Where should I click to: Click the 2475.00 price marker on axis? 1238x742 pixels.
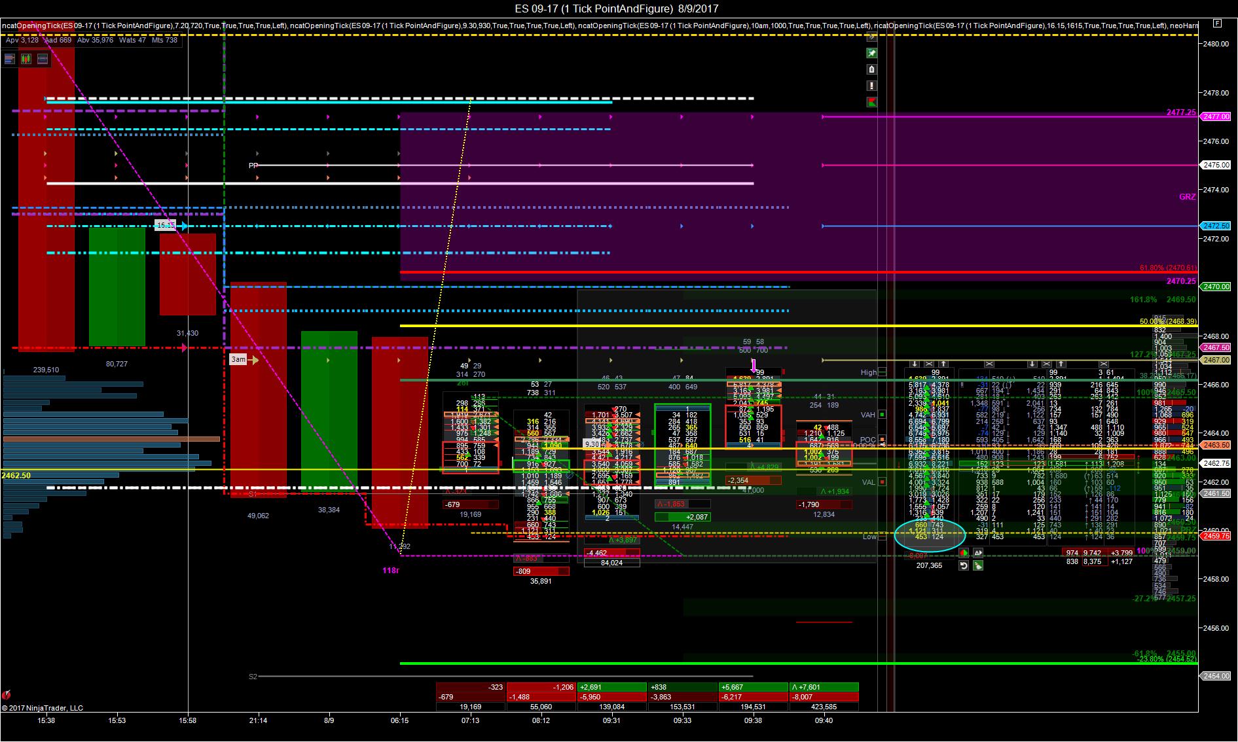pyautogui.click(x=1216, y=166)
